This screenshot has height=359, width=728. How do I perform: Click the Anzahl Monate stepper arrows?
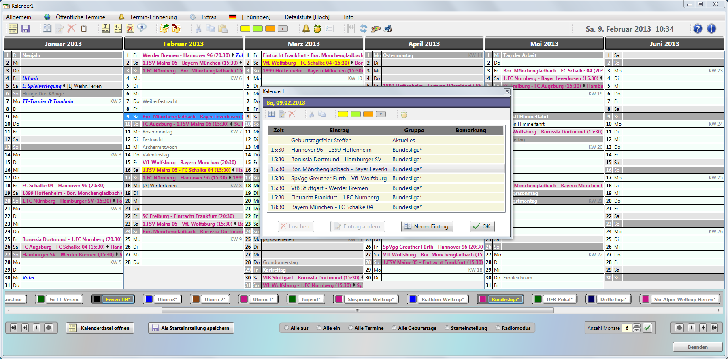pos(636,328)
